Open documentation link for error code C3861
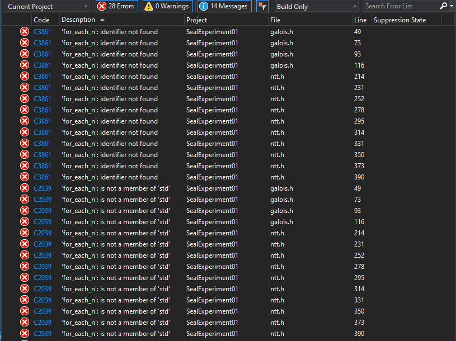This screenshot has width=456, height=341. [42, 32]
